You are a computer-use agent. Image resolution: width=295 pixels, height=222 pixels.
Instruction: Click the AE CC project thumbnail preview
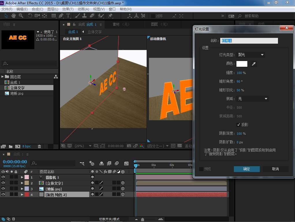pos(18,40)
